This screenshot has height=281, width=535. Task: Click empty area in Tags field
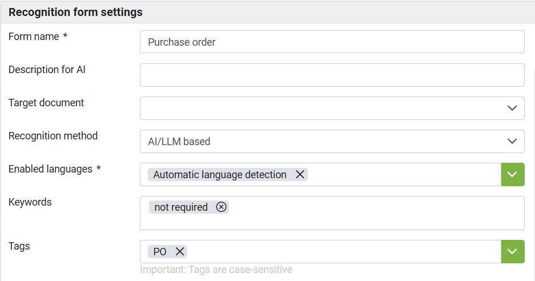343,252
